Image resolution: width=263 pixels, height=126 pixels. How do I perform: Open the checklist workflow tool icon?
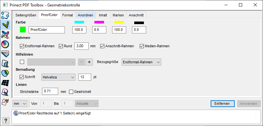(5, 15)
